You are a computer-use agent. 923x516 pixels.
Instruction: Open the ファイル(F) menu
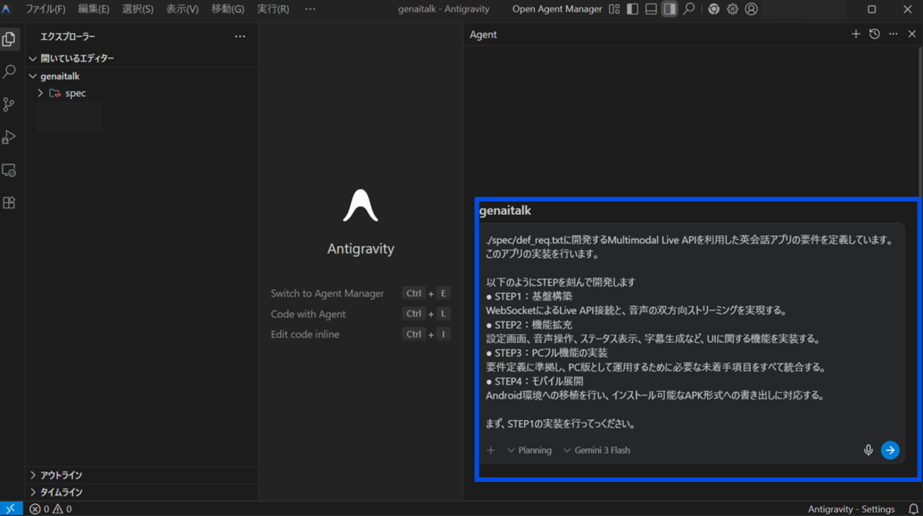pyautogui.click(x=45, y=9)
